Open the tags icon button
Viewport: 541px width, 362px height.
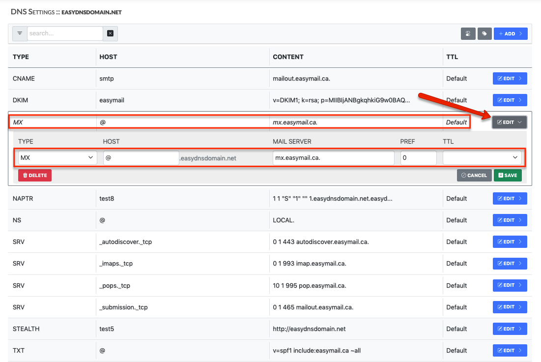point(484,33)
